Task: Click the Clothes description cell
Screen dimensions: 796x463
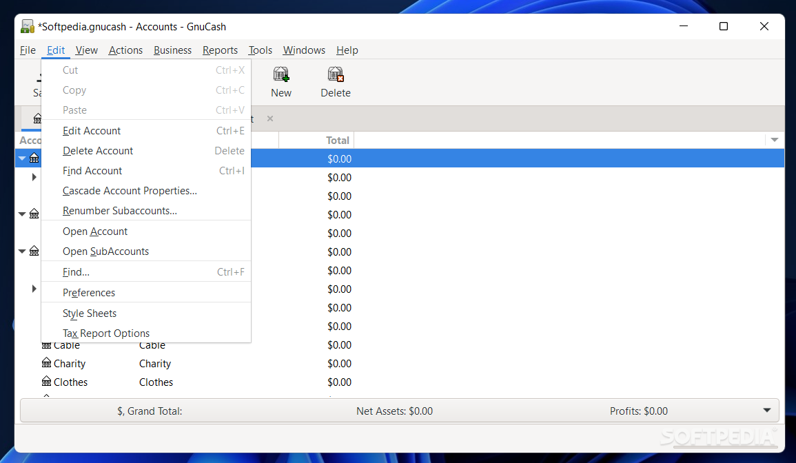Action: click(x=156, y=382)
